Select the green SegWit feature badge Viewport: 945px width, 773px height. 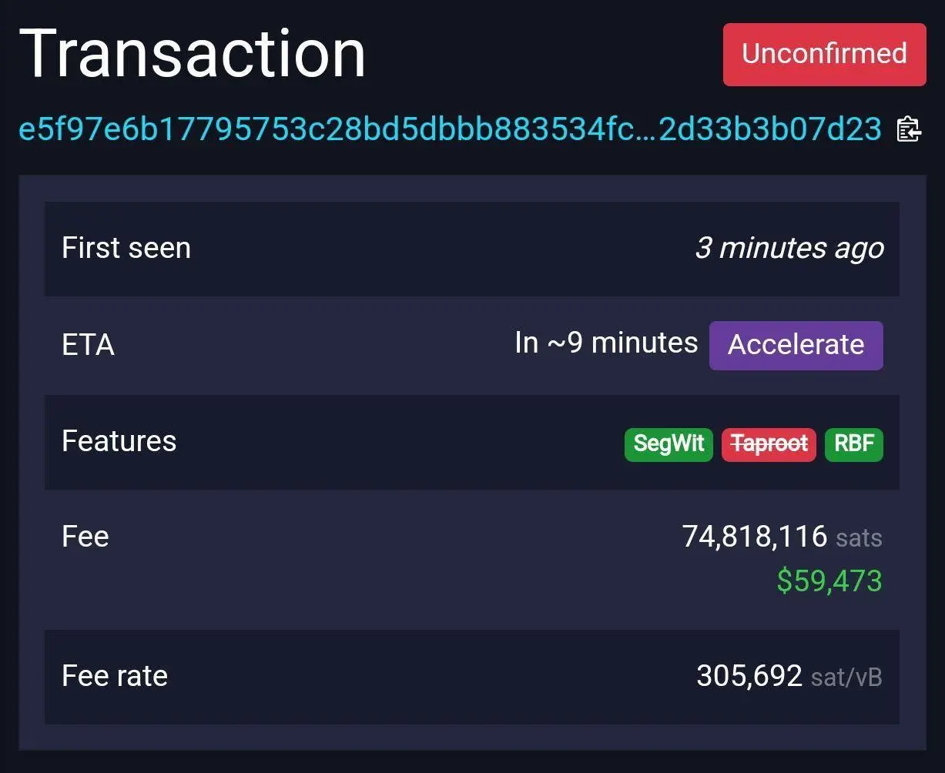pos(669,444)
